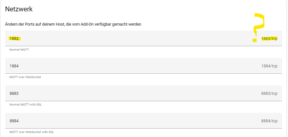
Task: Click the "MQTT over WebSocket with SSL" label
Action: (x=32, y=132)
